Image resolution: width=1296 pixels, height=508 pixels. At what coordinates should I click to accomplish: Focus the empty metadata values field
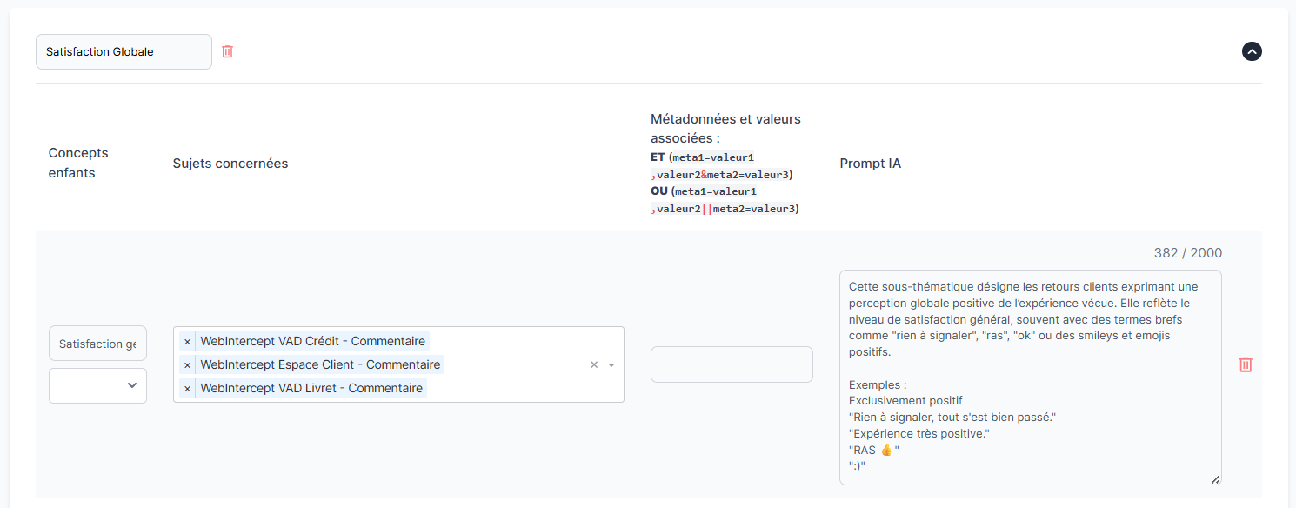click(x=732, y=364)
